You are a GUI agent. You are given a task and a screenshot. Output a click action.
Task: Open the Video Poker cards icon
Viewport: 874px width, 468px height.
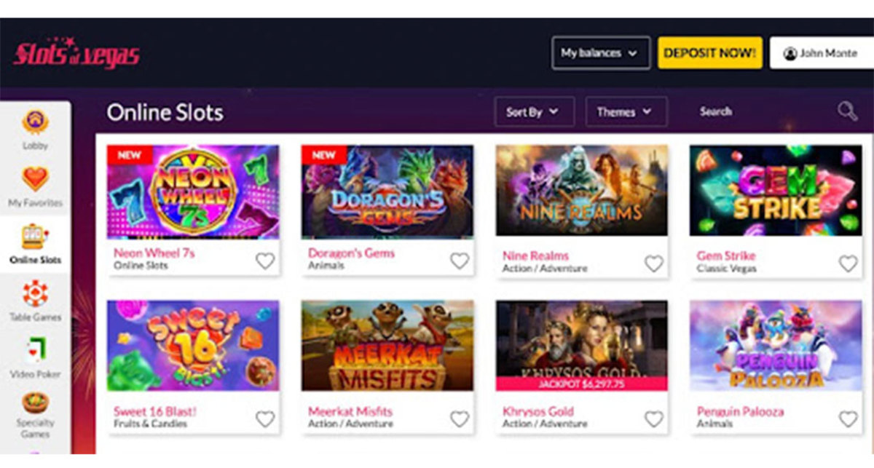(x=35, y=350)
